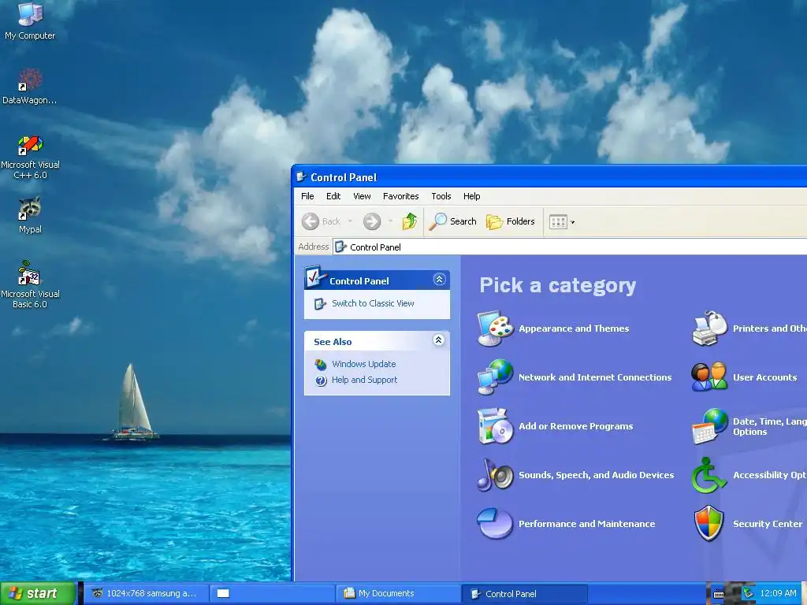Click Sounds, Speech, and Audio Devices icon
The width and height of the screenshot is (807, 605).
(x=495, y=475)
